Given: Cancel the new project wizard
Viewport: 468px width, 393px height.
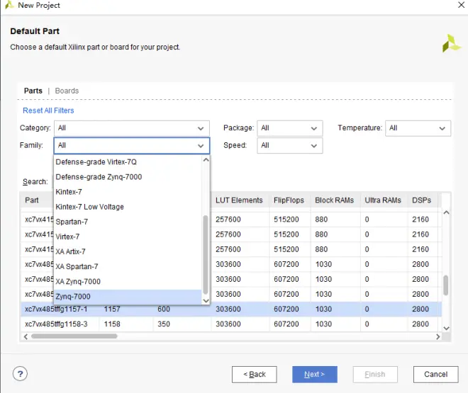Looking at the screenshot, I should point(435,374).
